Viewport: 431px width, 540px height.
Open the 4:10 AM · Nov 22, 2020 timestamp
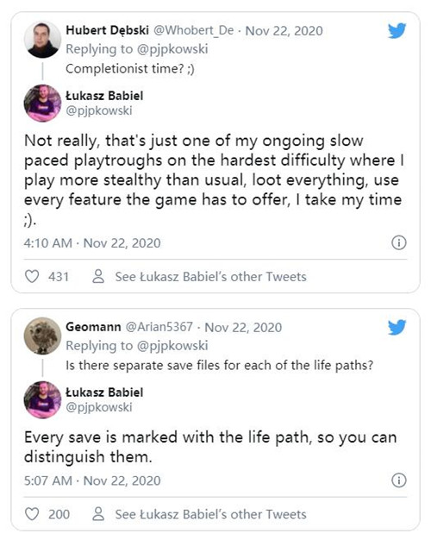[92, 243]
